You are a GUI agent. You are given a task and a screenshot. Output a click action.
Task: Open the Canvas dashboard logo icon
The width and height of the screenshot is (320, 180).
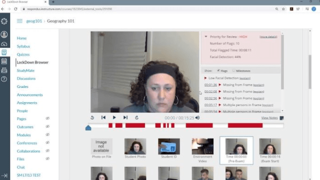coord(4,21)
